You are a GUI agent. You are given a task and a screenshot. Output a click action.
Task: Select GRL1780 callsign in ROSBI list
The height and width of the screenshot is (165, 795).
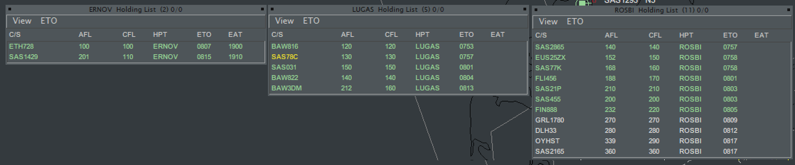coord(550,120)
